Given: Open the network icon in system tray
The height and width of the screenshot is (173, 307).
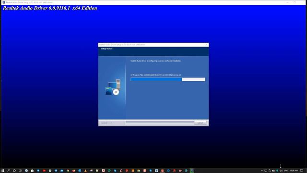Looking at the screenshot, I should [266, 171].
